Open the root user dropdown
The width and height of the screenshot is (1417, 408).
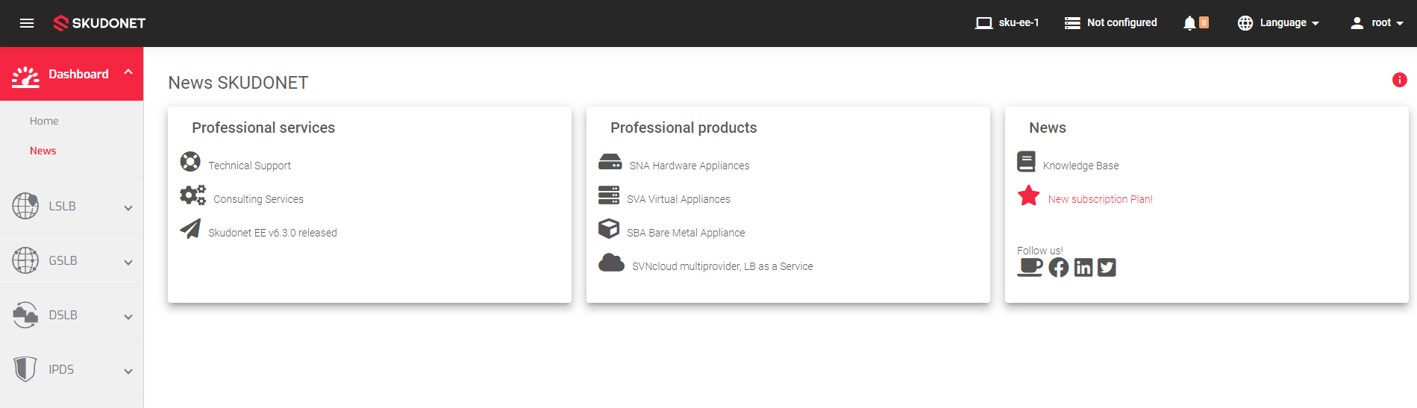1377,23
